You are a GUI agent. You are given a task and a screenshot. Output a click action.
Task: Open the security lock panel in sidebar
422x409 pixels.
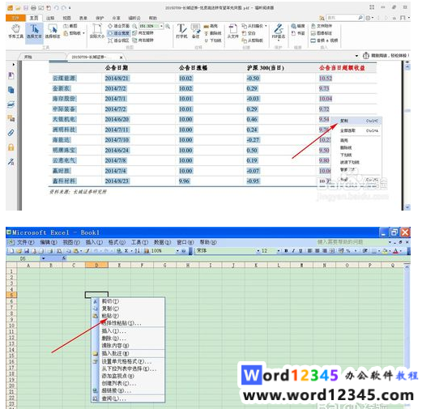point(11,147)
